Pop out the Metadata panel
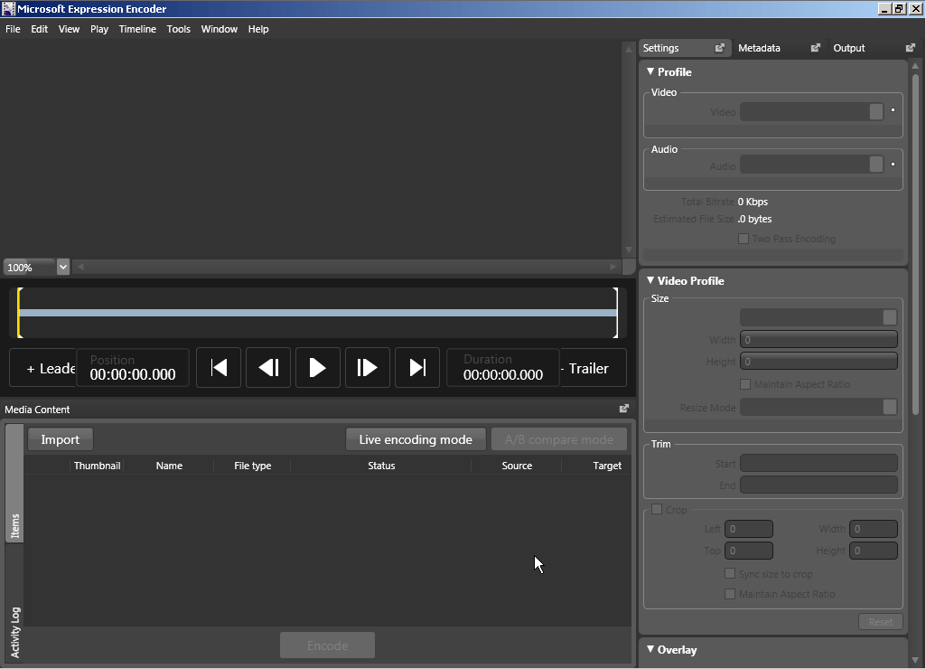Screen dimensions: 926x669 [815, 48]
